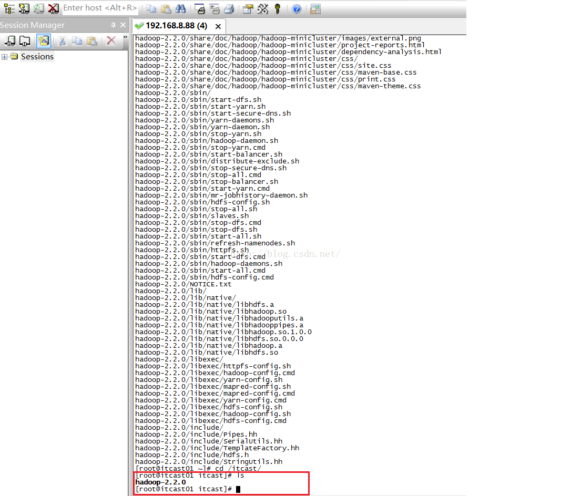The height and width of the screenshot is (496, 561).
Task: Expand the Sessions tree node
Action: [x=4, y=57]
